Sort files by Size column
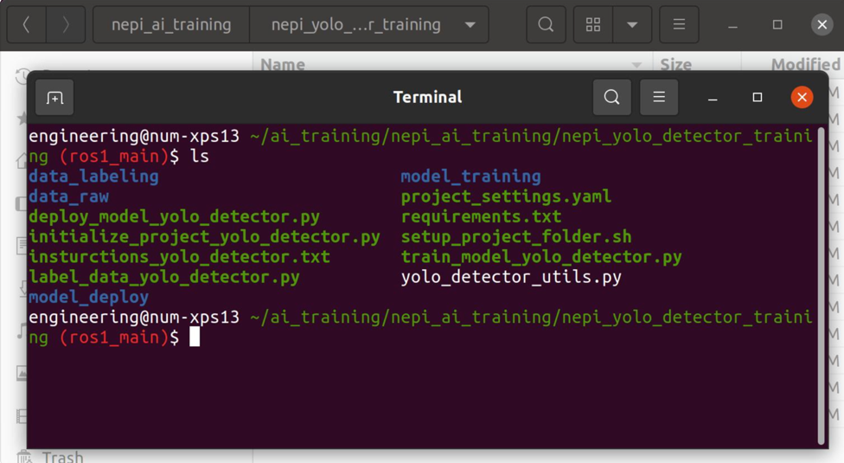This screenshot has height=463, width=844. click(675, 64)
